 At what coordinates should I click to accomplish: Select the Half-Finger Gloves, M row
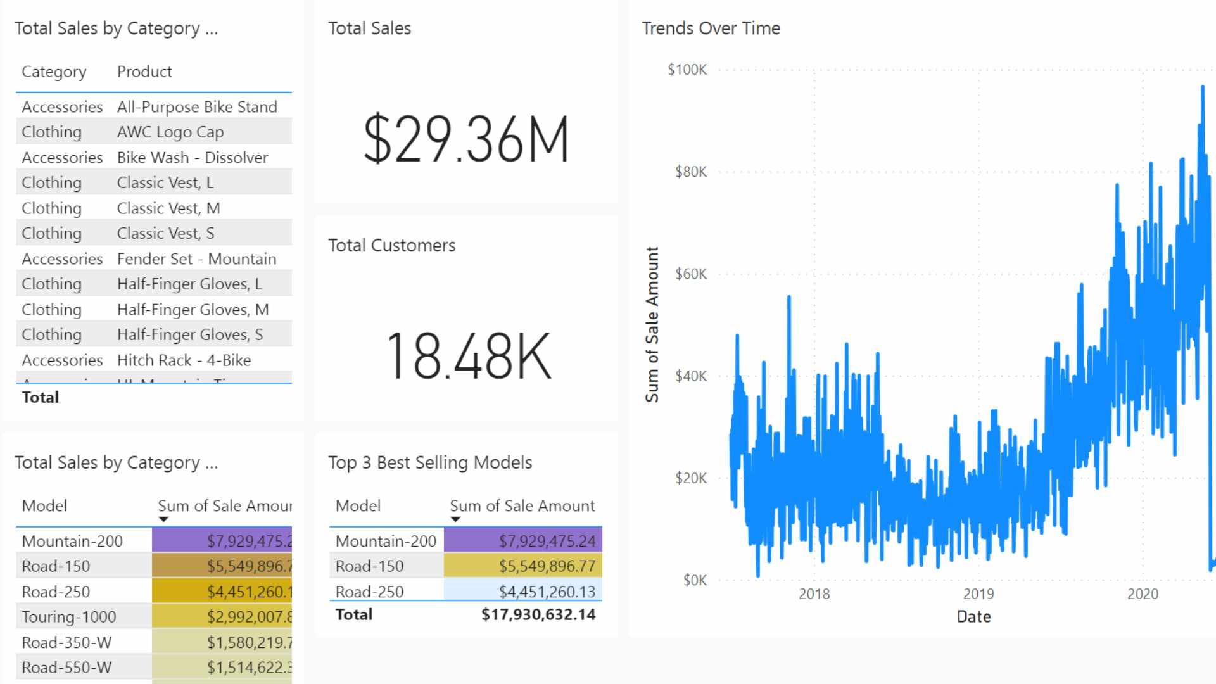pos(192,309)
